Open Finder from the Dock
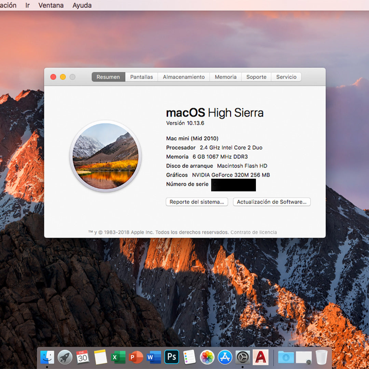The image size is (369, 369). (x=47, y=357)
